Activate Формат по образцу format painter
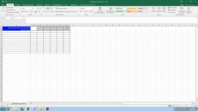The width and height of the screenshot is (198, 111). coord(13,12)
